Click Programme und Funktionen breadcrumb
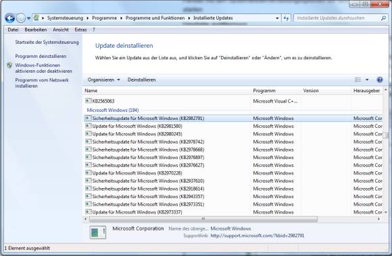Screen dimensions: 392x256 [155, 18]
